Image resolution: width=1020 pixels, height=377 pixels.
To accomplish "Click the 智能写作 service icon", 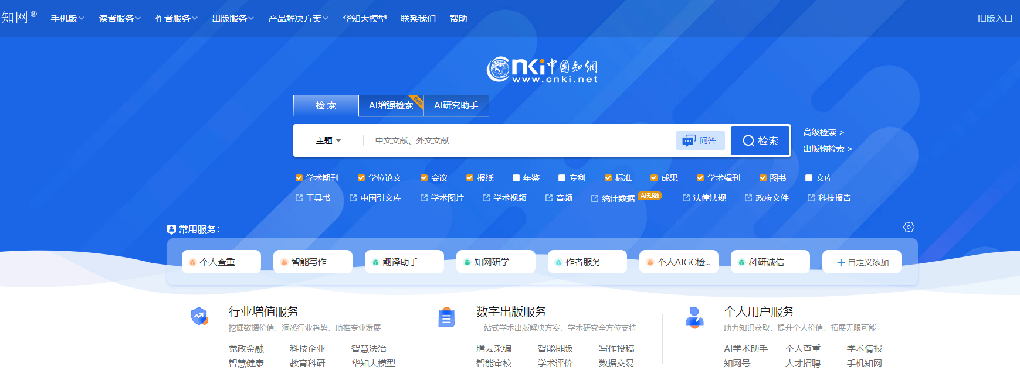I will pos(284,262).
